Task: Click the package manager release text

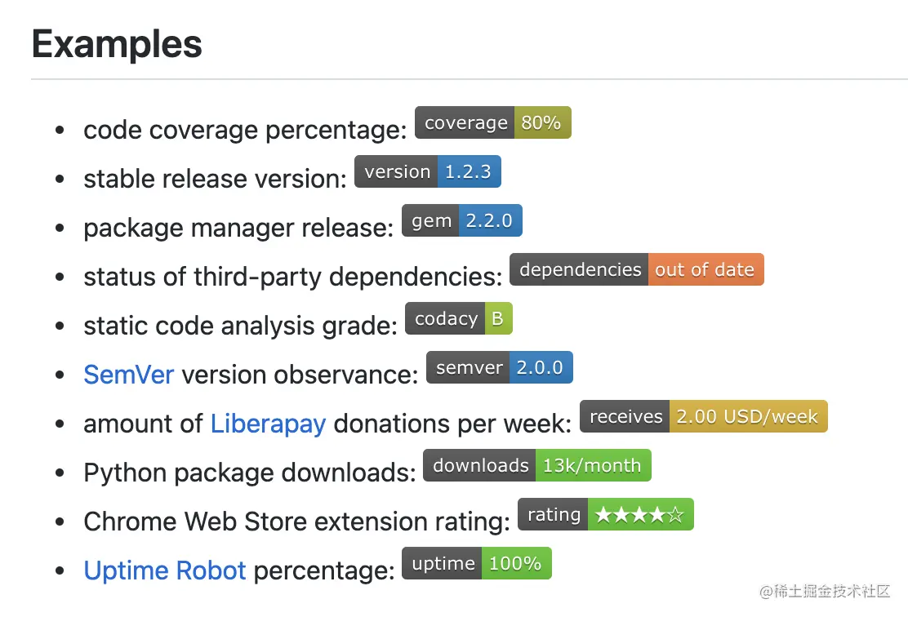Action: [x=238, y=228]
